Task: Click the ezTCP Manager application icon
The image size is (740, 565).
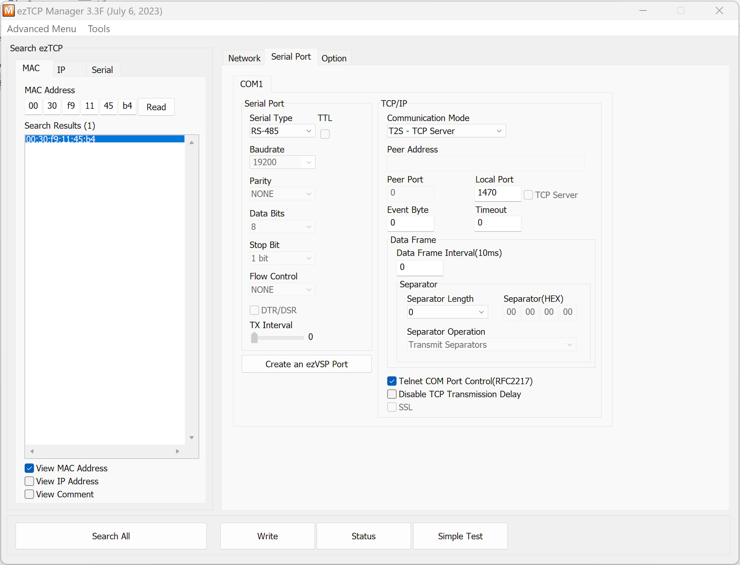Action: [9, 11]
